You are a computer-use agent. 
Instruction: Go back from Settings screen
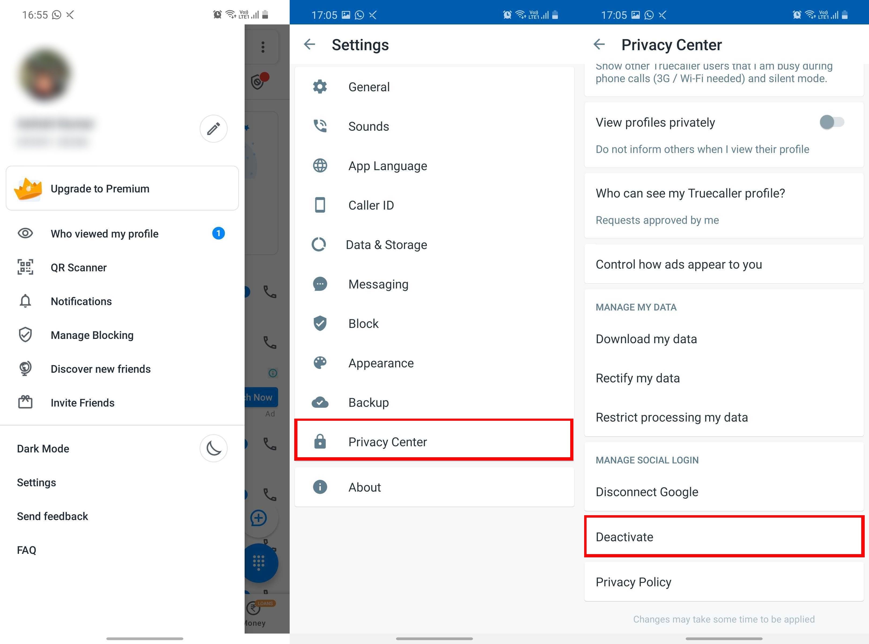tap(310, 45)
